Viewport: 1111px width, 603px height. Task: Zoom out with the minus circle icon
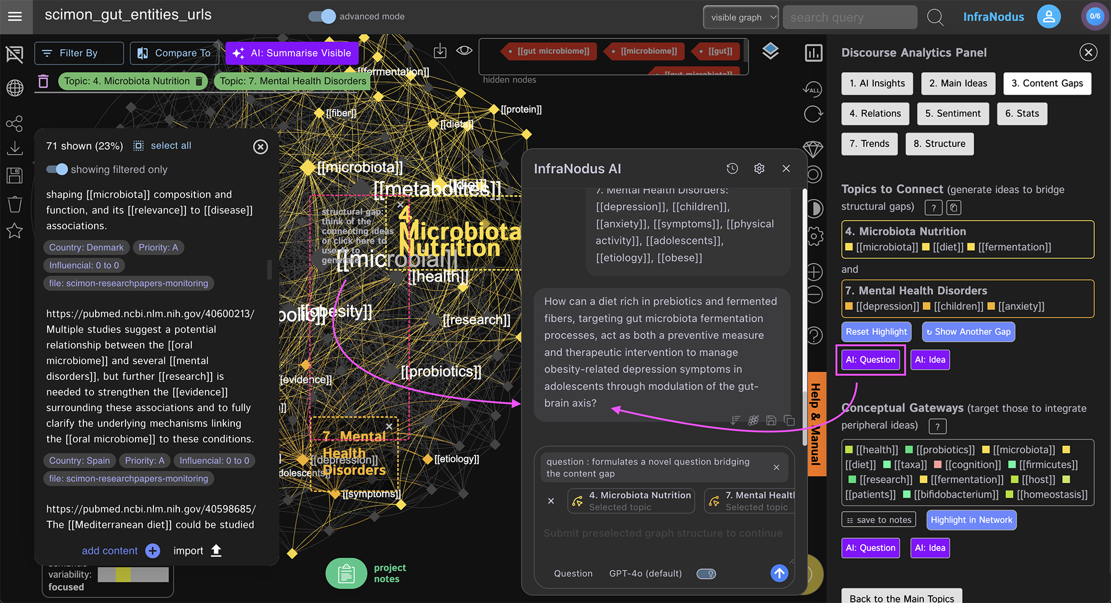click(814, 295)
